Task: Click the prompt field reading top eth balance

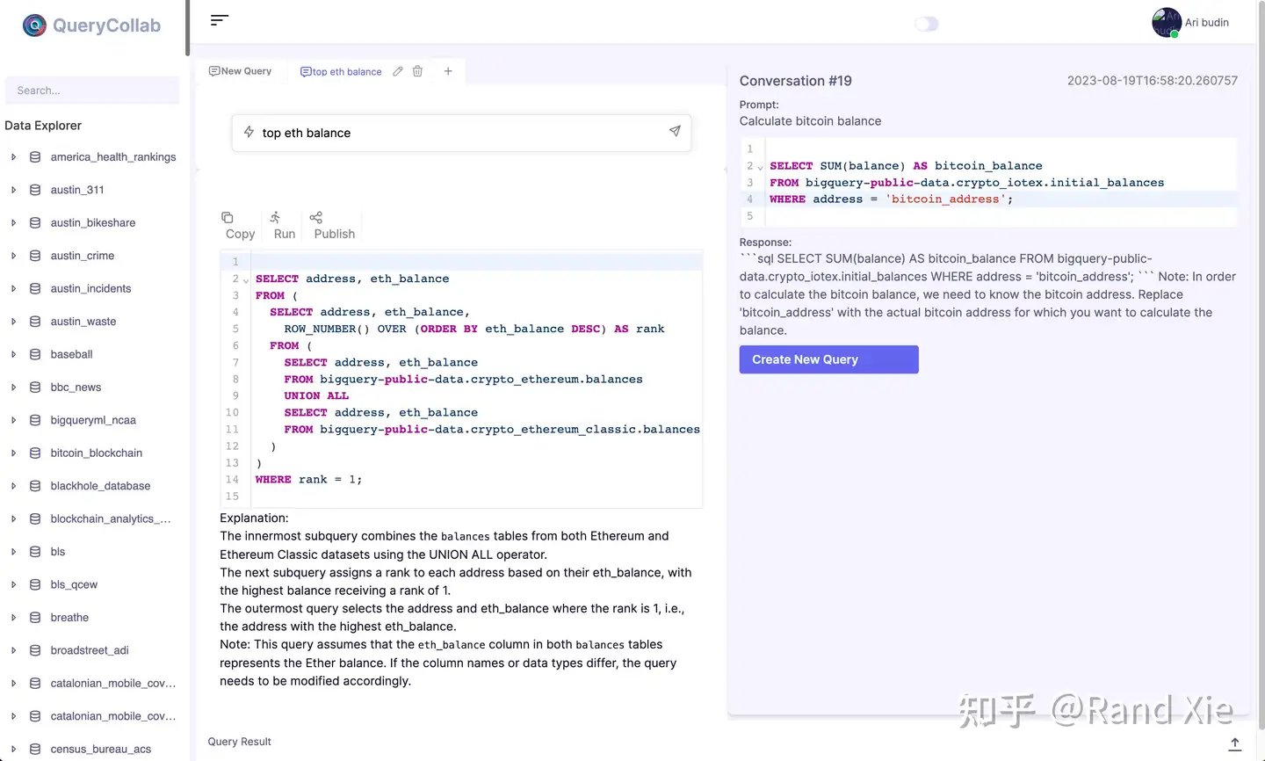Action: coord(461,133)
